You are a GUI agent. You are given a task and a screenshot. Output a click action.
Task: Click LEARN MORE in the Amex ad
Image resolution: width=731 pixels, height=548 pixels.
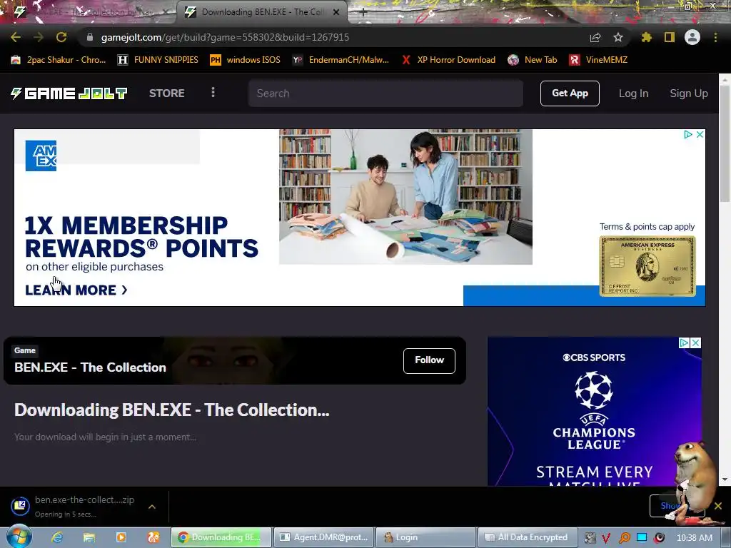[x=76, y=290]
